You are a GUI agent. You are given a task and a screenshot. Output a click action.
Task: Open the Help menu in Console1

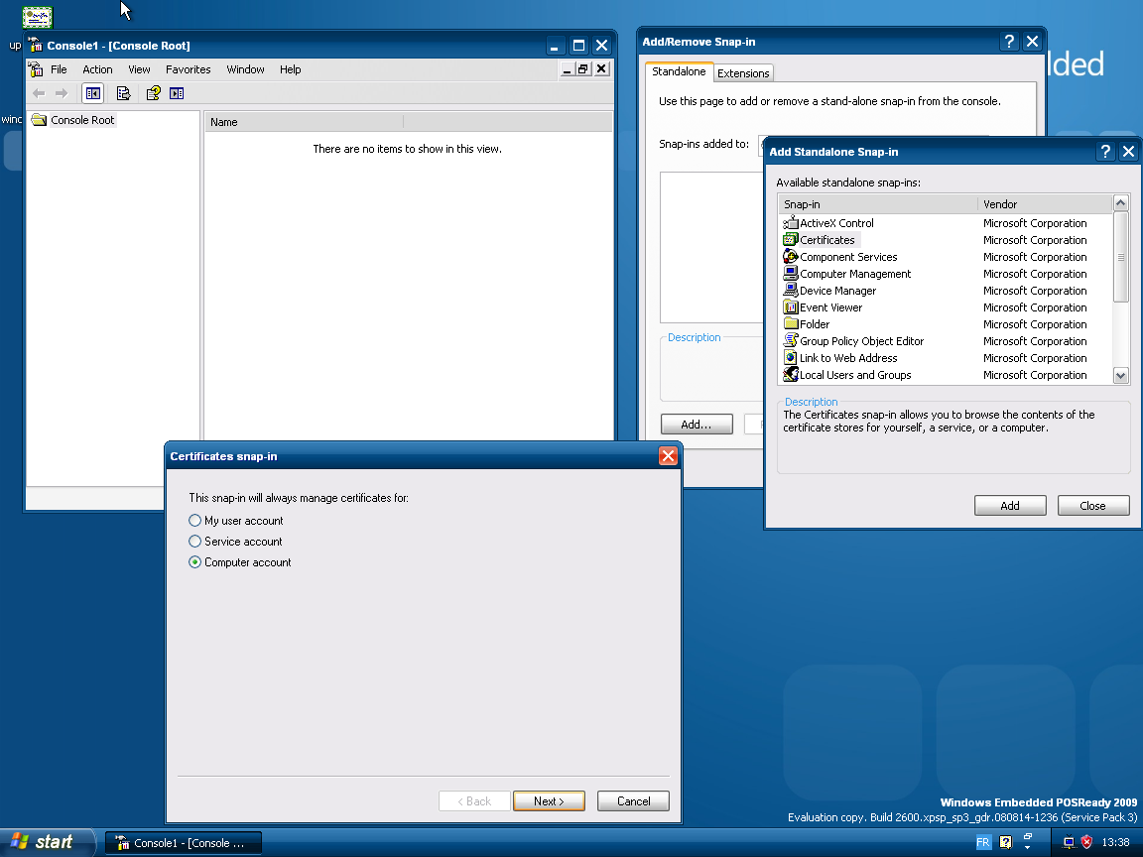click(290, 69)
